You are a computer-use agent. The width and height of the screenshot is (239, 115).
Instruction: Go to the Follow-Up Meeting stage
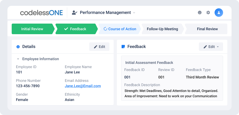click(163, 29)
